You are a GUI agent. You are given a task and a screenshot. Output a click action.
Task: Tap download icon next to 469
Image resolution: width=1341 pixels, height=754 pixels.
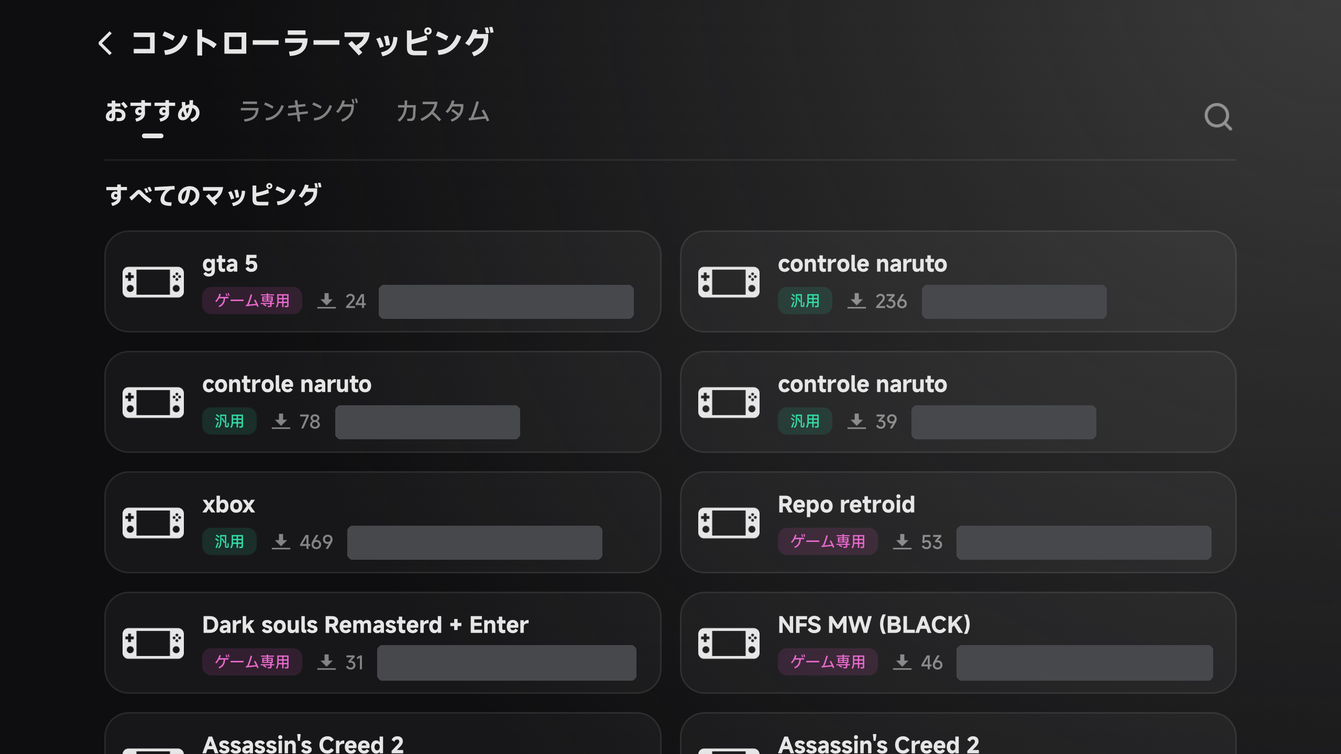click(x=281, y=542)
